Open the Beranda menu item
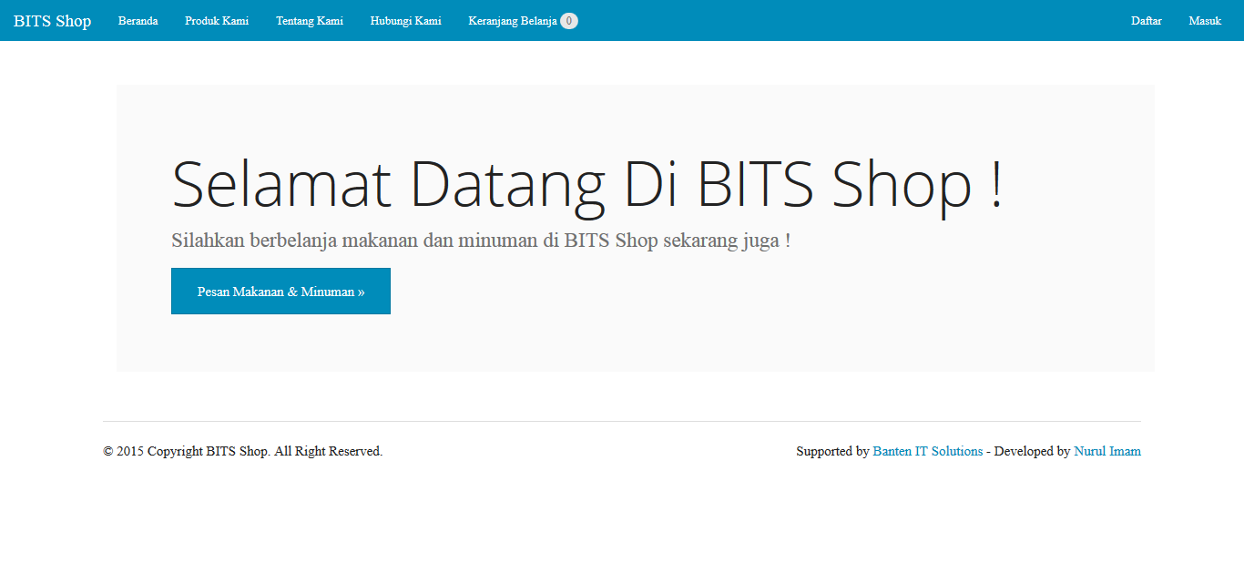This screenshot has width=1244, height=584. coord(138,21)
